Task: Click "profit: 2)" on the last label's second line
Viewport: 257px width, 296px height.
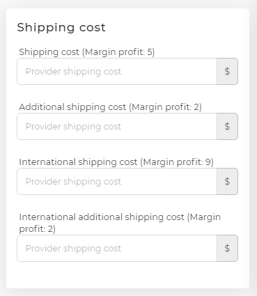Action: coord(38,229)
